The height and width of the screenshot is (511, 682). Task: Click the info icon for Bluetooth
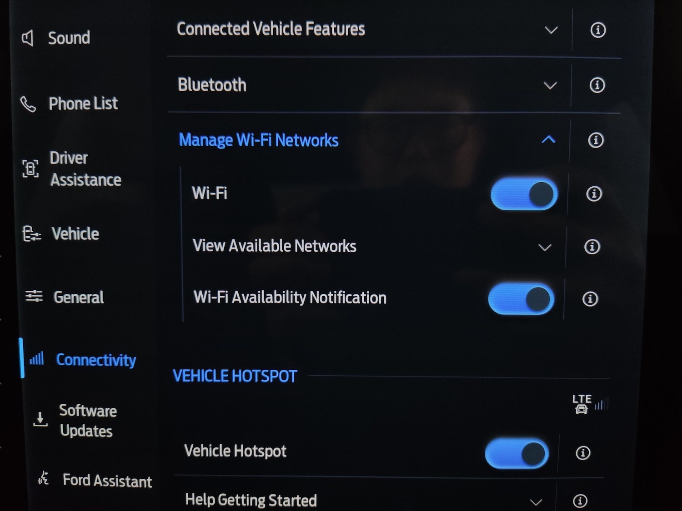(597, 85)
